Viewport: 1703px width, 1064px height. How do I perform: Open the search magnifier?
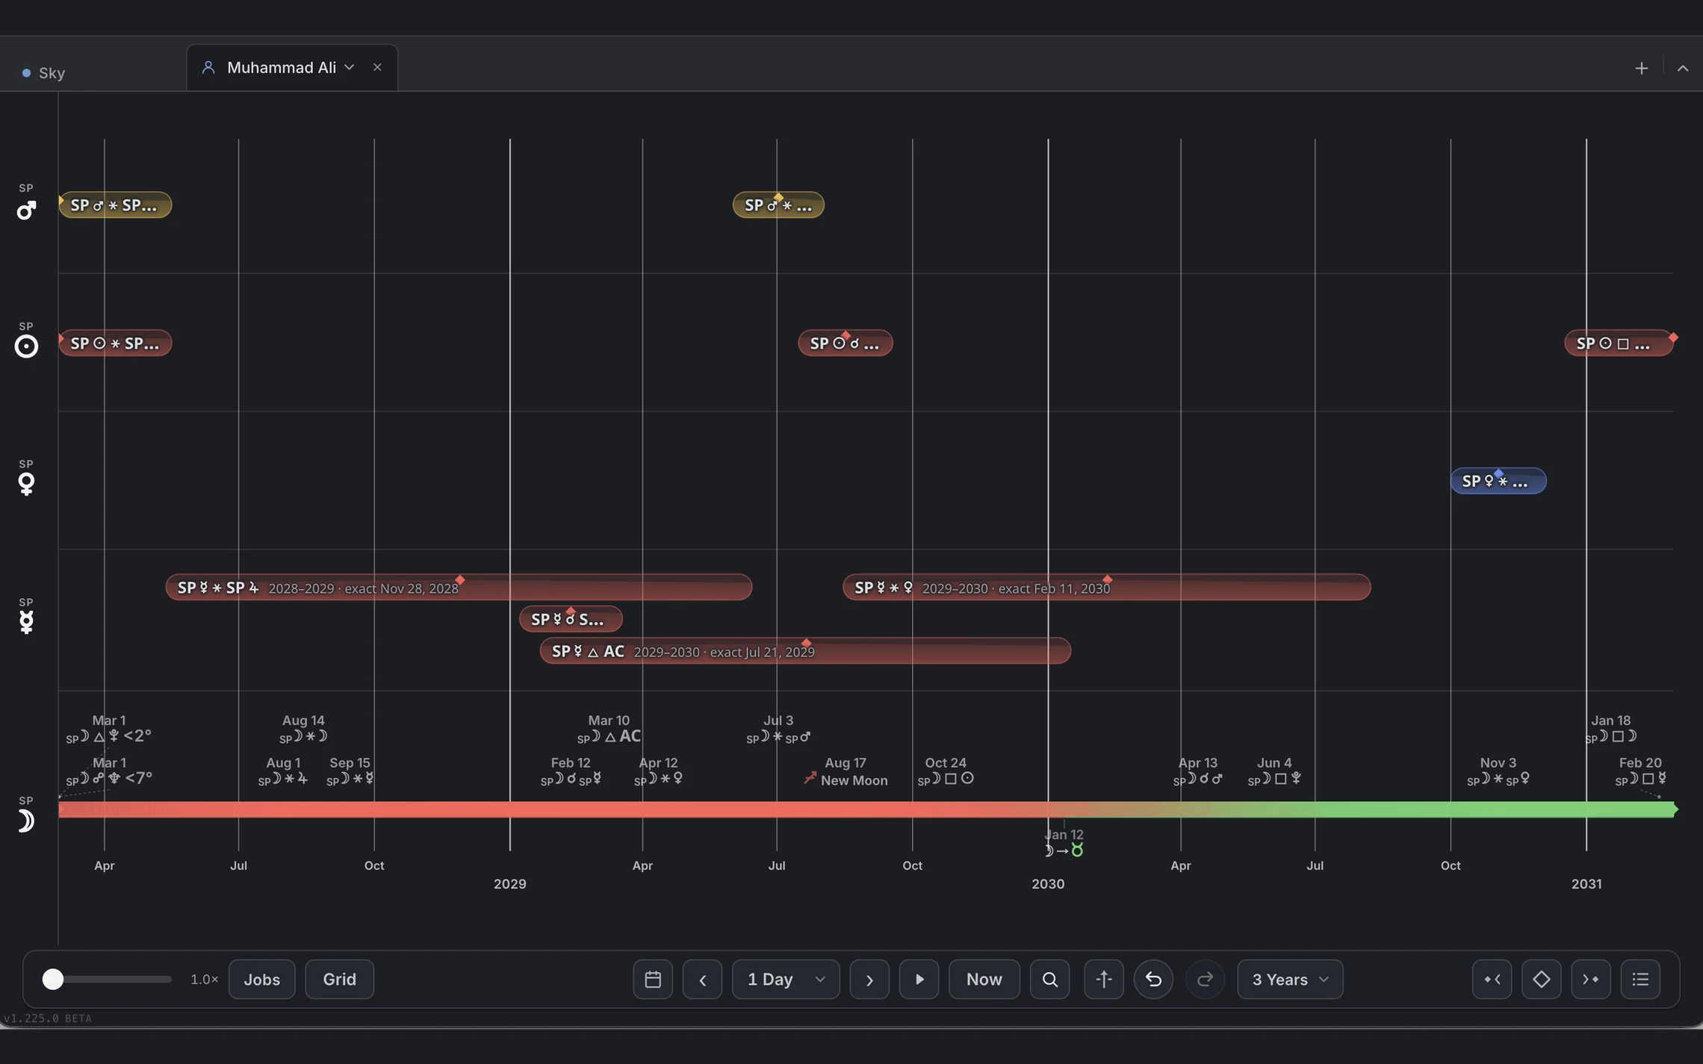pos(1049,979)
